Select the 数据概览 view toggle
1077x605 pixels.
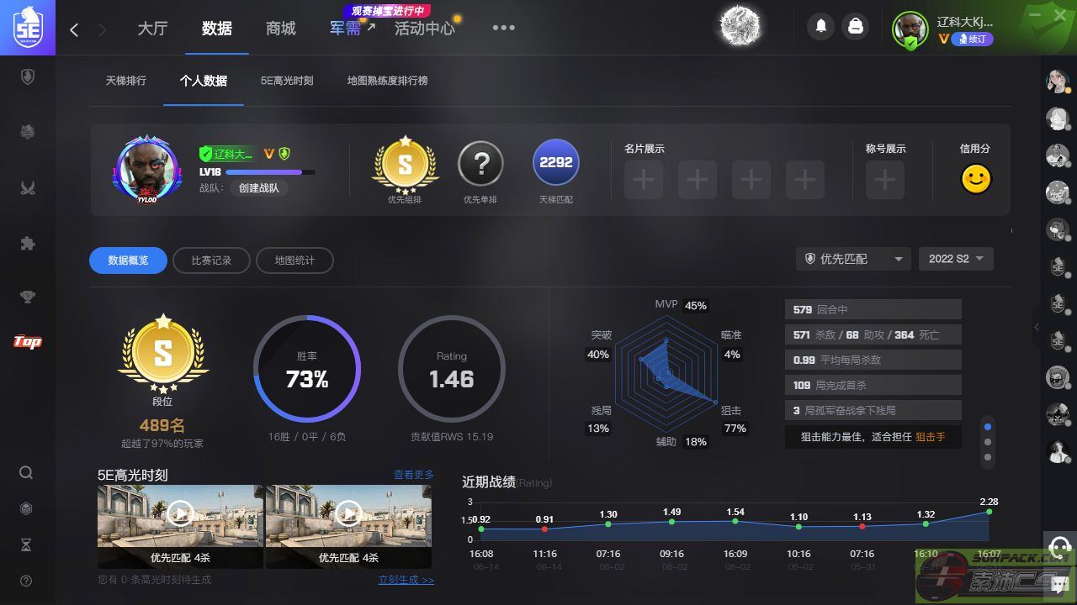pos(128,260)
